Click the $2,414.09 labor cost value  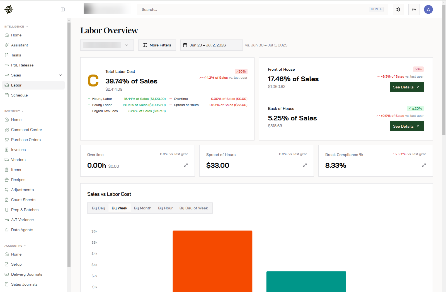(114, 89)
